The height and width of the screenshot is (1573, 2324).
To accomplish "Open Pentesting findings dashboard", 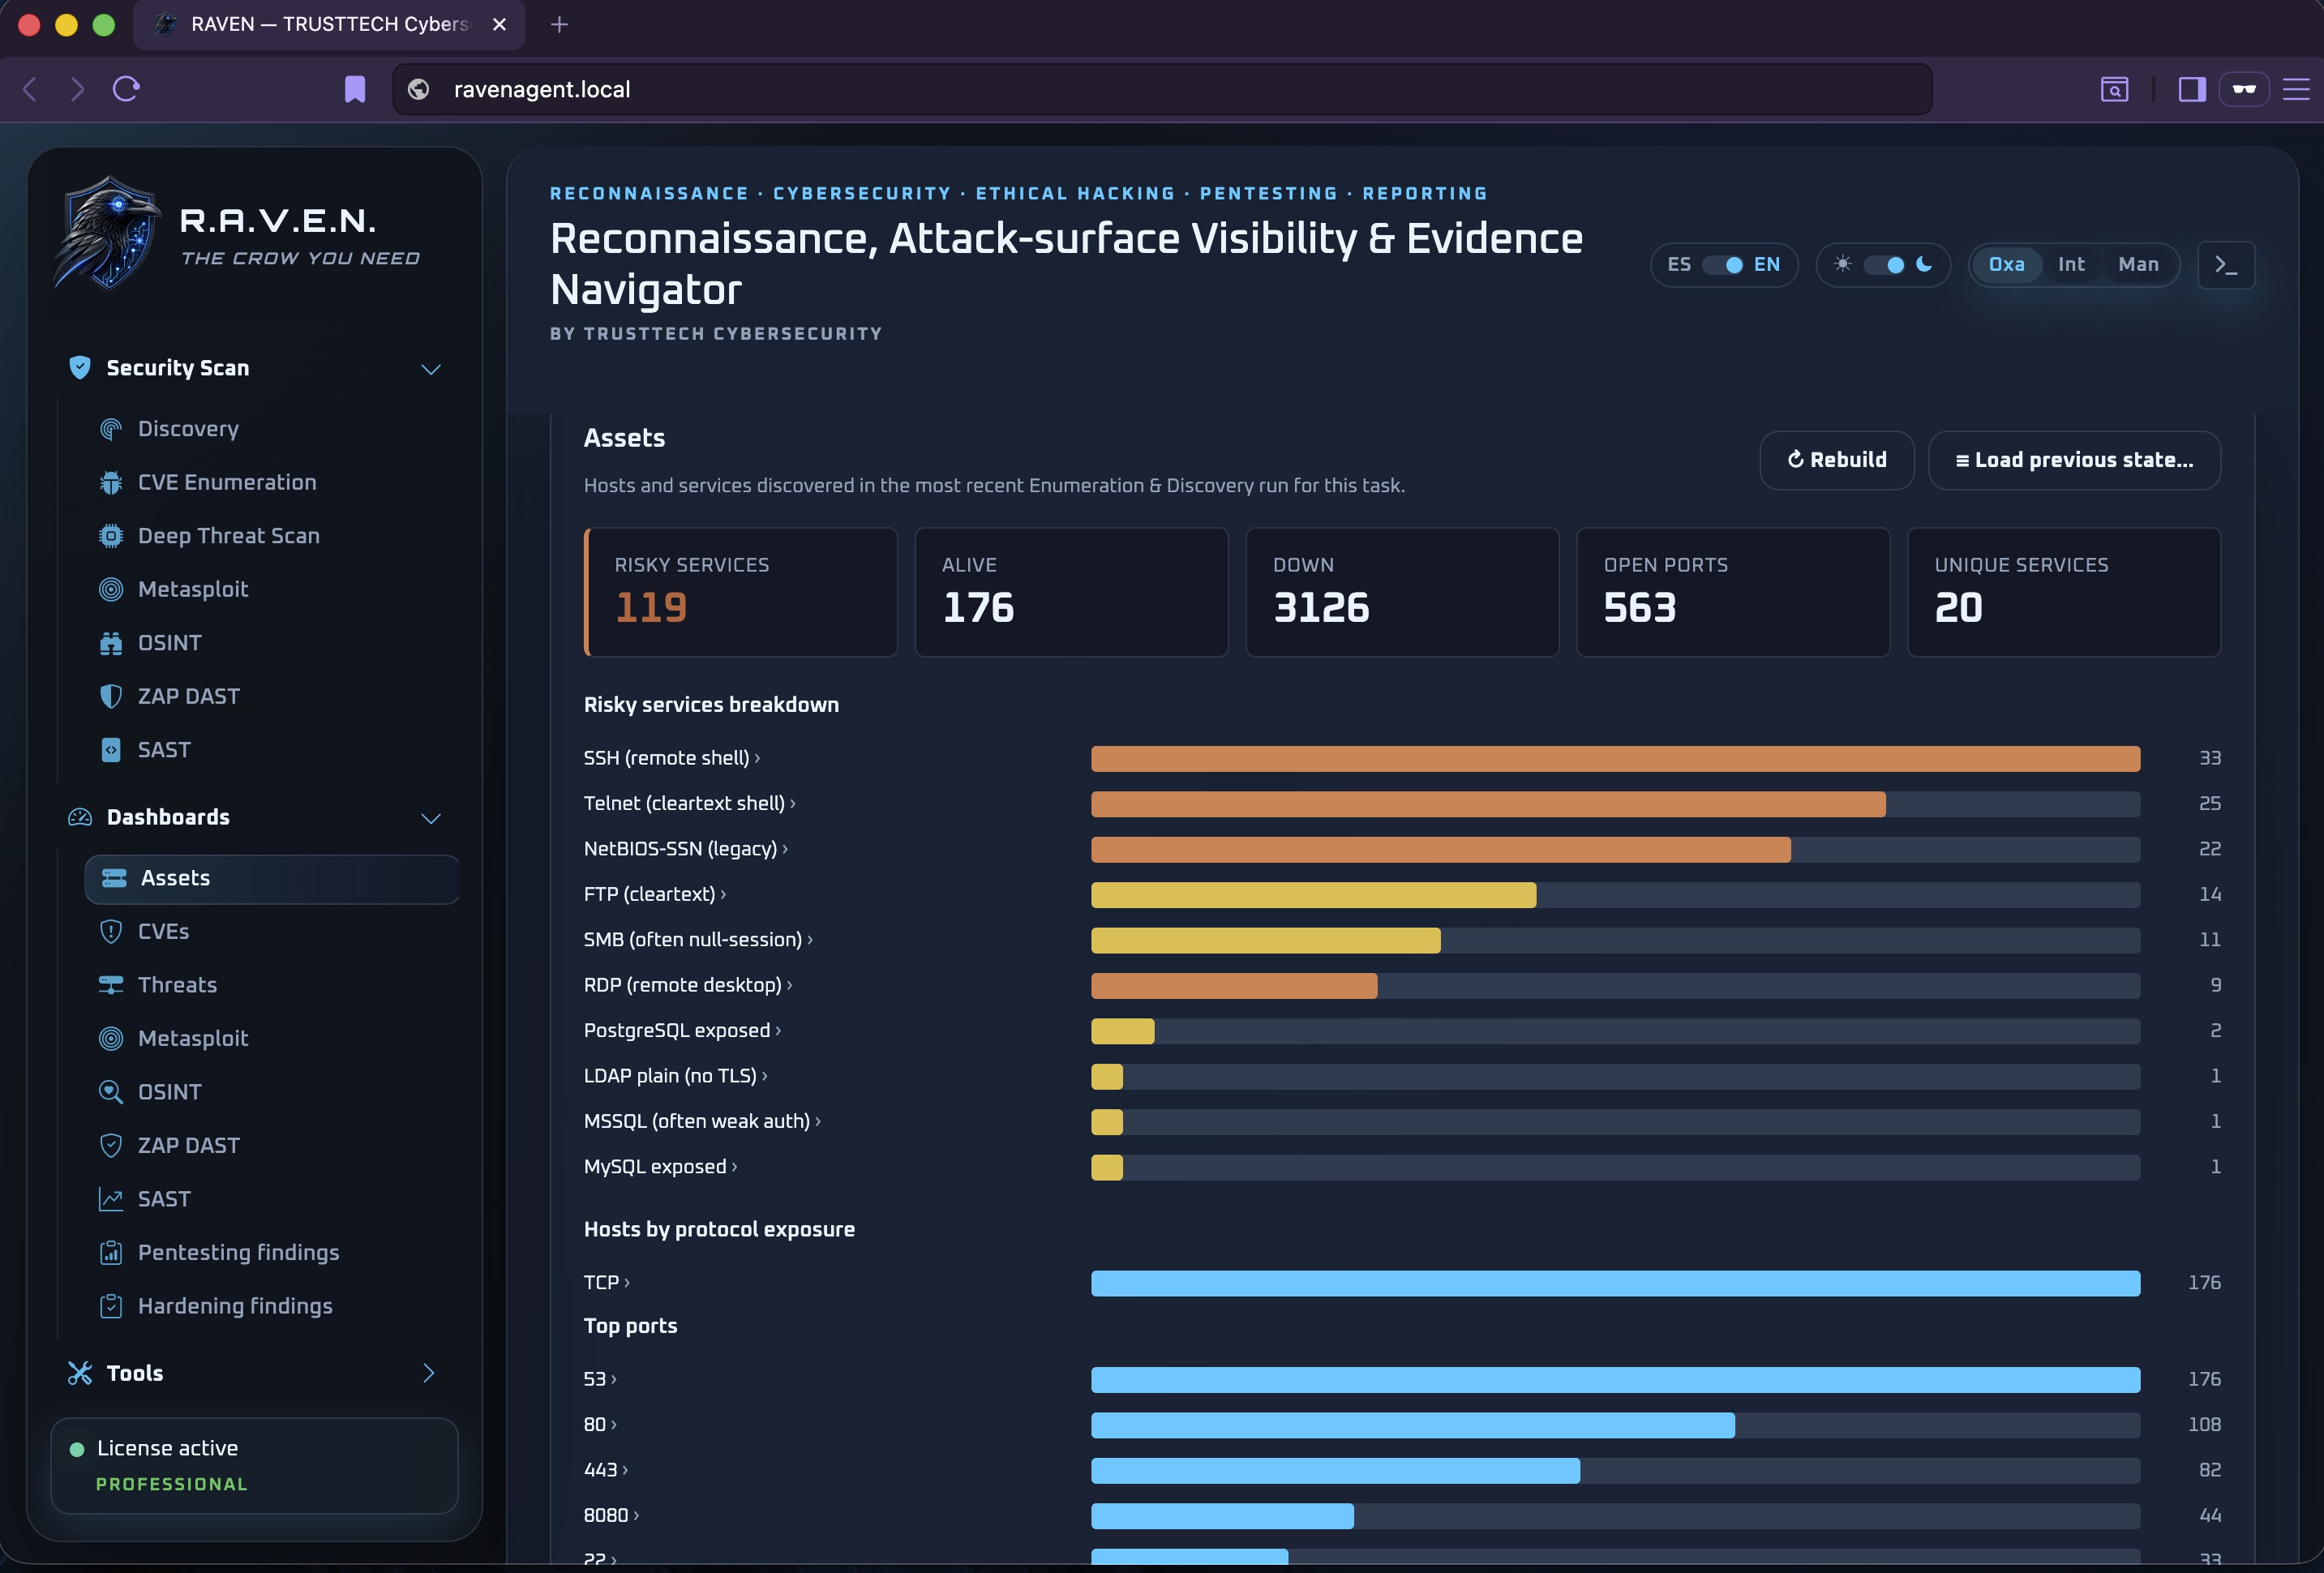I will [x=272, y=1253].
